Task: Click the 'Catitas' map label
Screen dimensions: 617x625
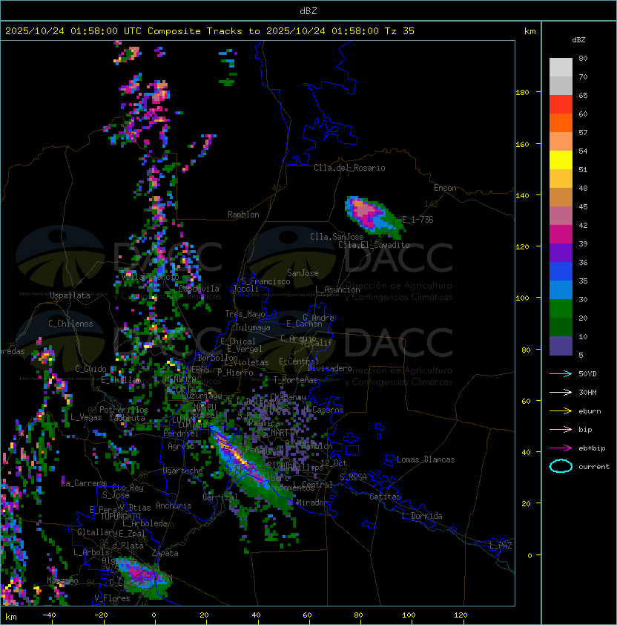Action: 385,497
